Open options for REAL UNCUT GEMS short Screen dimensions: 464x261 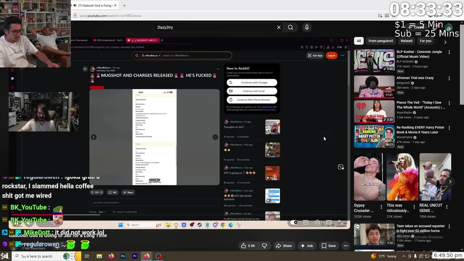pos(447,207)
